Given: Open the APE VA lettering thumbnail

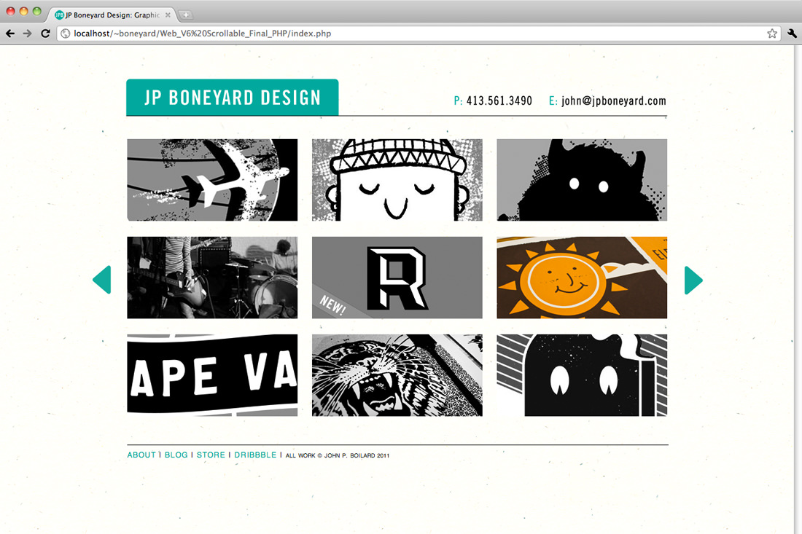Looking at the screenshot, I should point(212,375).
